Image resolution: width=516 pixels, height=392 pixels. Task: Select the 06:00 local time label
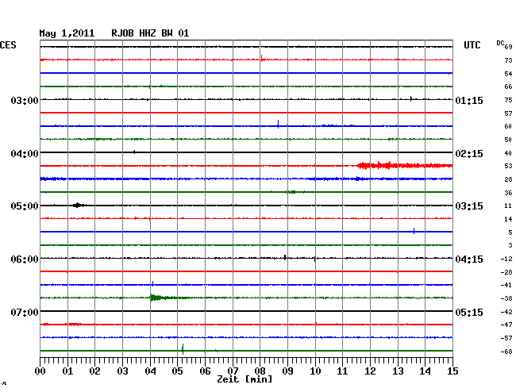(x=25, y=259)
